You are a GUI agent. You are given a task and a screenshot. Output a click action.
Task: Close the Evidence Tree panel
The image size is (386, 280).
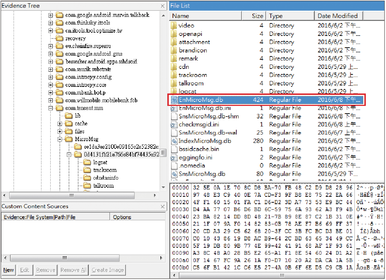point(163,6)
